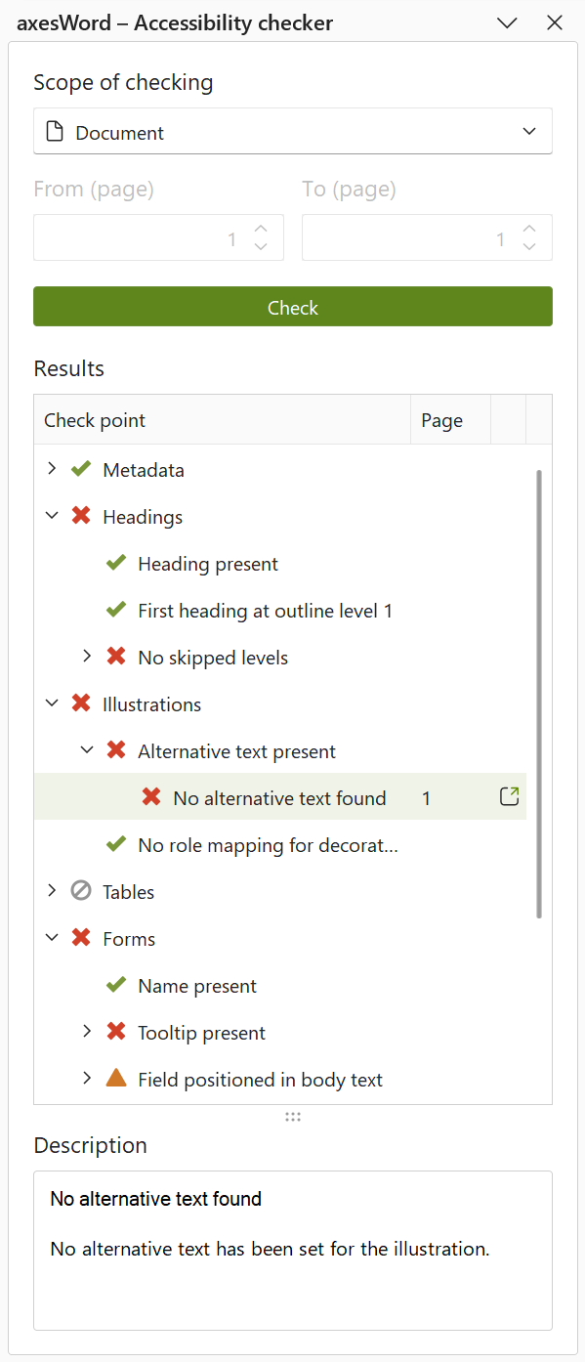The height and width of the screenshot is (1363, 585).
Task: Increase the From (page) value
Action: (261, 229)
